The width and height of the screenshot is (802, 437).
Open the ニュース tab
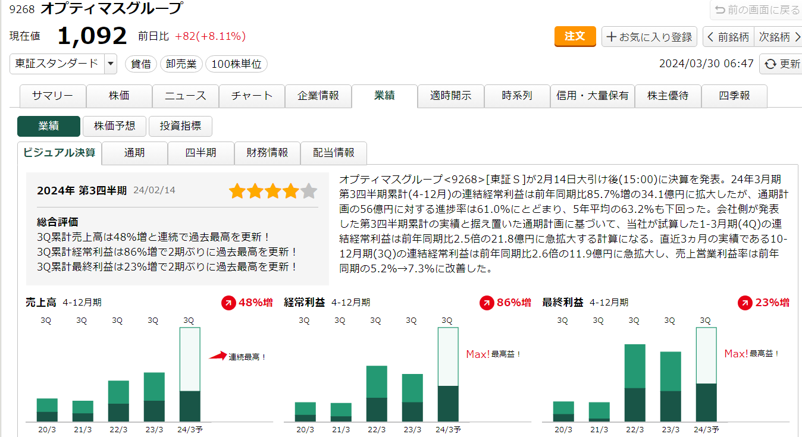(x=186, y=96)
